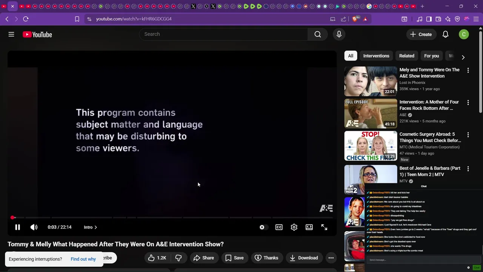Screen dimensions: 483x272
Task: Open options for 'Mother of Four' video
Action: click(468, 102)
